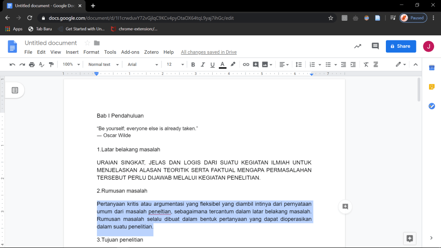The width and height of the screenshot is (441, 248).
Task: Toggle Italic formatting
Action: [x=202, y=65]
